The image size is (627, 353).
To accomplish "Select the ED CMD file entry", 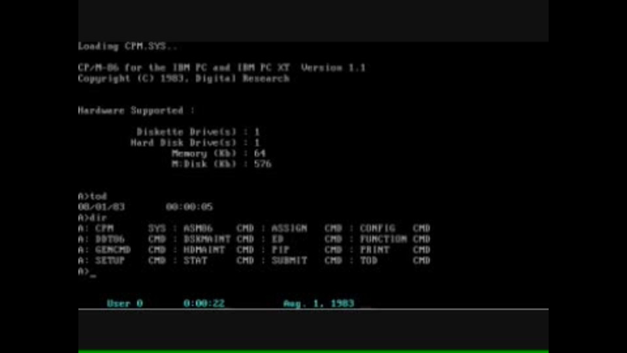I will (307, 239).
